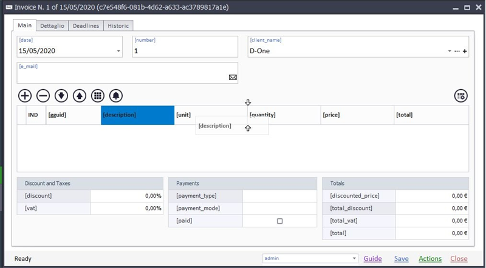The image size is (486, 268).
Task: Switch to the Deadlines tab
Action: coord(86,26)
